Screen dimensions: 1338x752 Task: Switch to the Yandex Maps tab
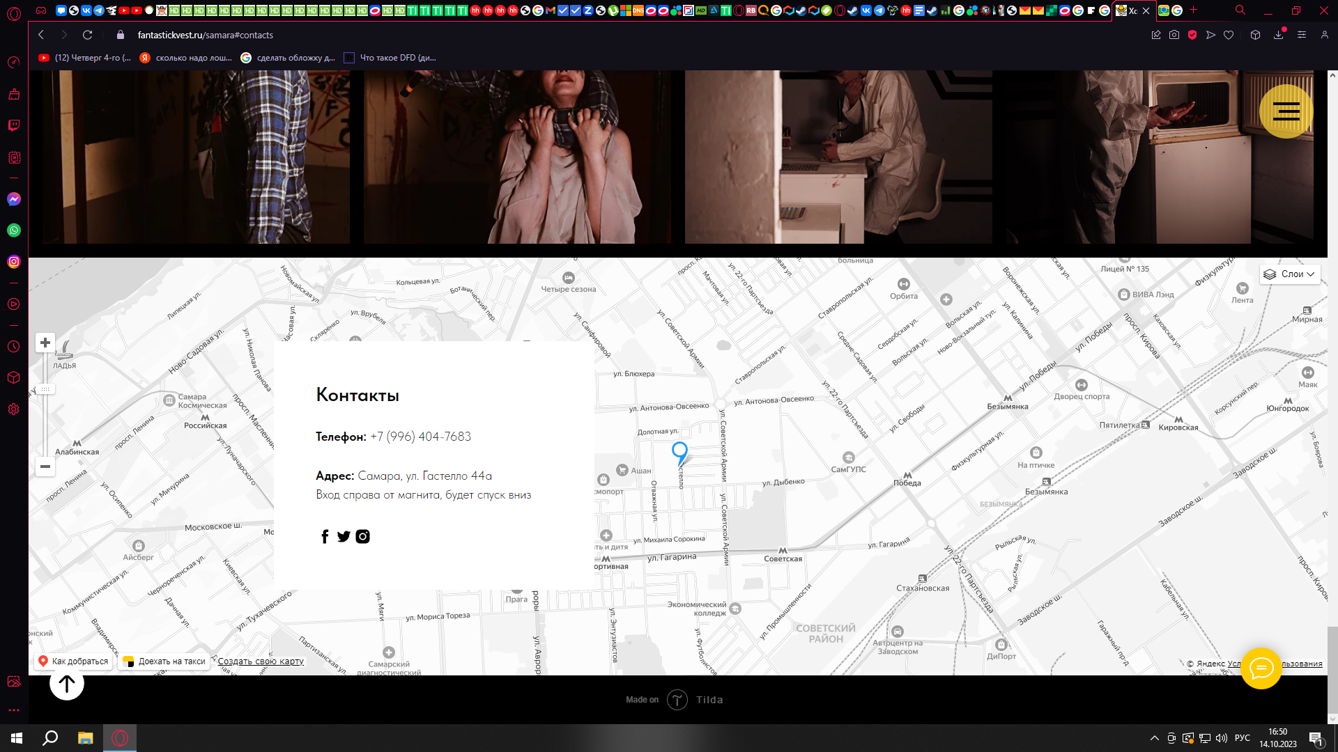point(1164,10)
